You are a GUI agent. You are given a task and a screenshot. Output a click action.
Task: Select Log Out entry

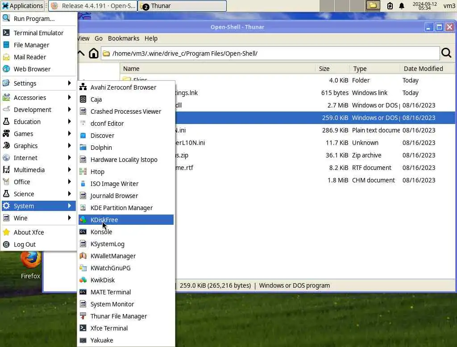pos(38,244)
